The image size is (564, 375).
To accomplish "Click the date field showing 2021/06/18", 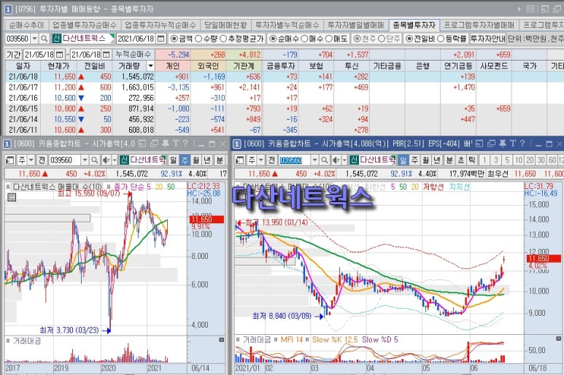I will 136,39.
